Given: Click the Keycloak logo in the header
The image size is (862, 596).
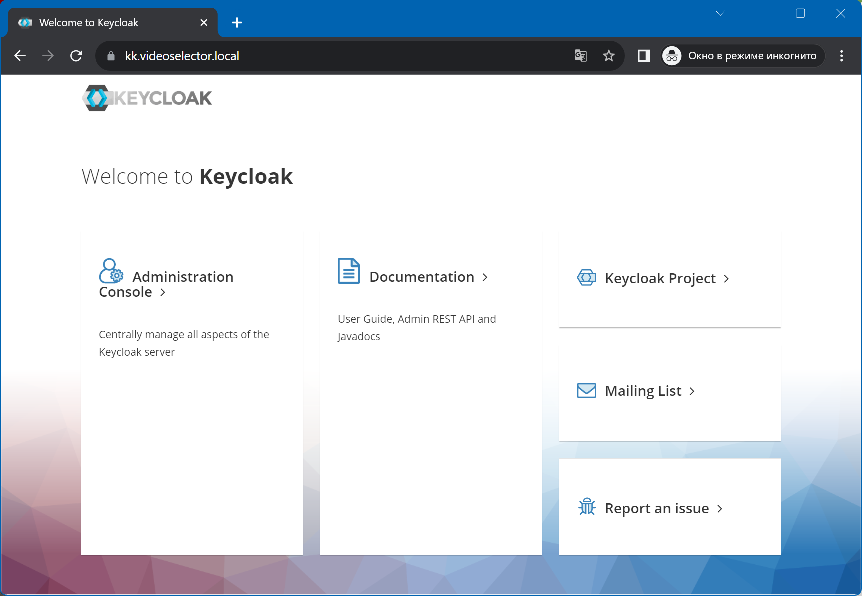Looking at the screenshot, I should (147, 98).
